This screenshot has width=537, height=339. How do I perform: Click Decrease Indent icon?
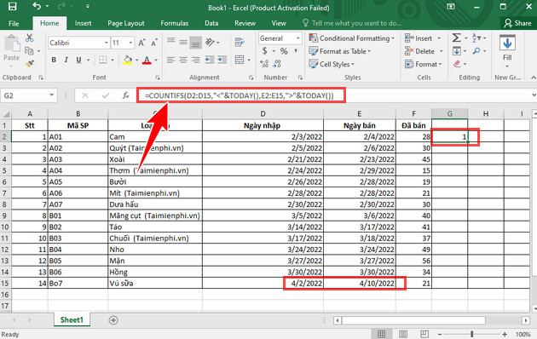coord(209,60)
